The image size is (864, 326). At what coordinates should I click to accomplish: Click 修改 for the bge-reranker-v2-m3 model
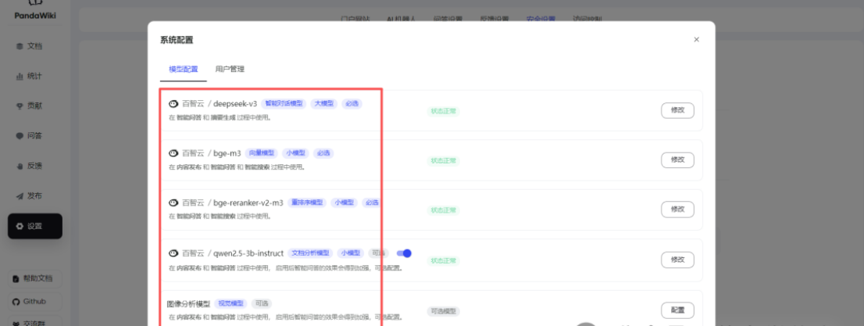677,210
